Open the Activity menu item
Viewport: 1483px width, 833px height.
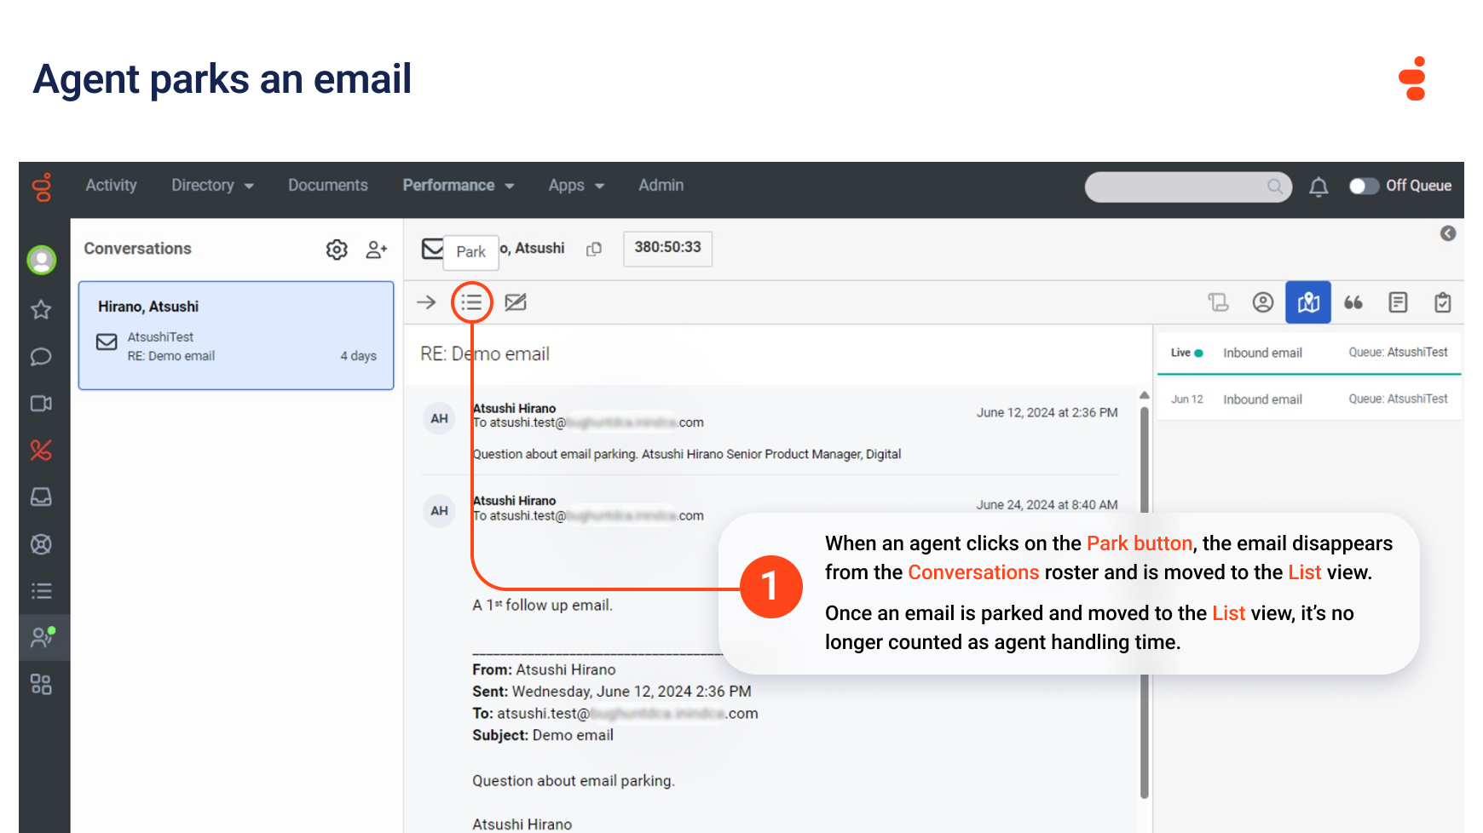pos(111,186)
